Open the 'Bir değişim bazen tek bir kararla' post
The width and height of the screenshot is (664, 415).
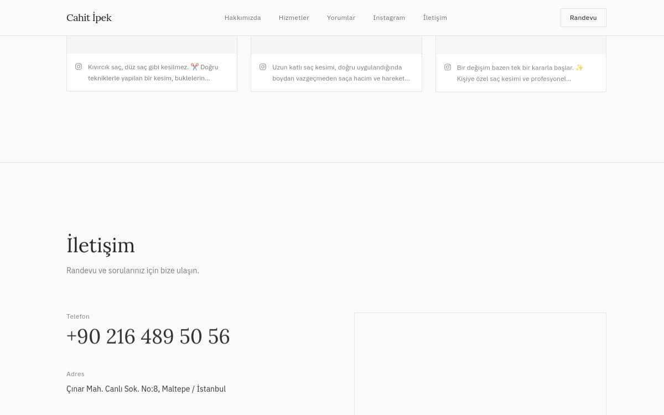click(x=520, y=73)
